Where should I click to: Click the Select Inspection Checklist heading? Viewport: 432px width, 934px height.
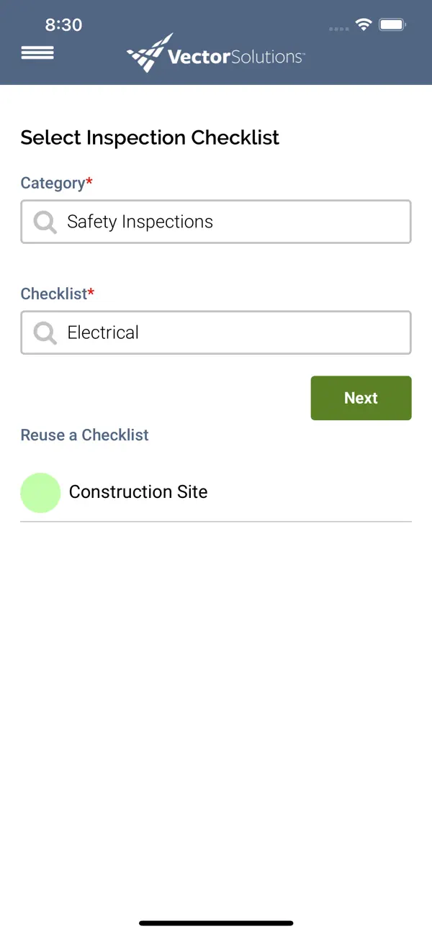click(x=150, y=137)
